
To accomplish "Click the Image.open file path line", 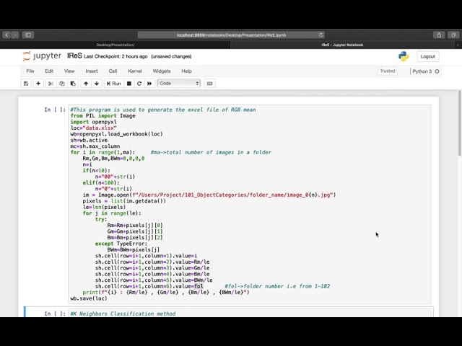I will [209, 195].
